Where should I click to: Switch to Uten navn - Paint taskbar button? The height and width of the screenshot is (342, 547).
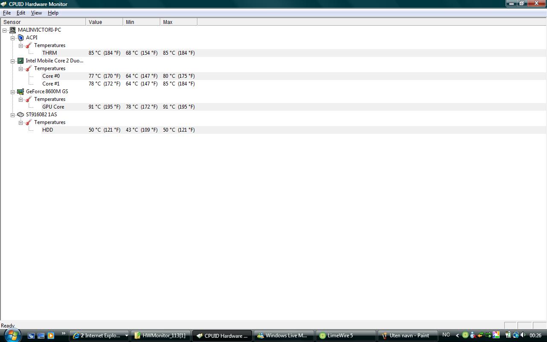tap(407, 336)
